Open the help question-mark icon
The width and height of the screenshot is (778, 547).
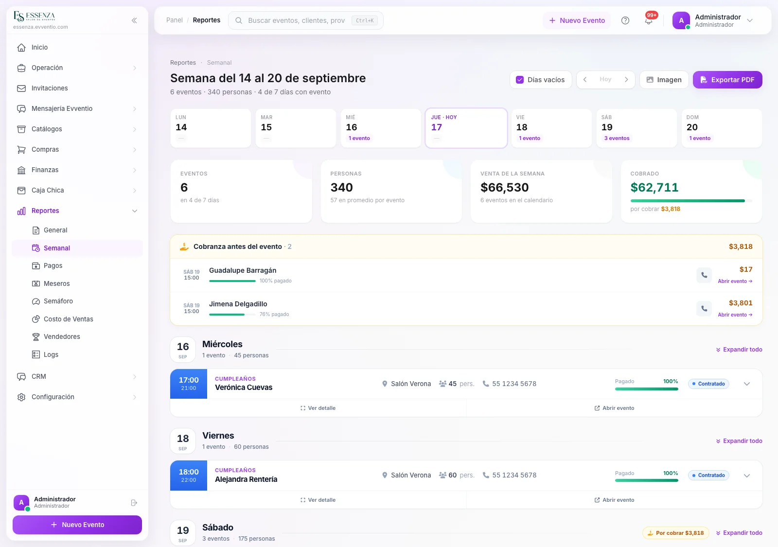[x=625, y=20]
